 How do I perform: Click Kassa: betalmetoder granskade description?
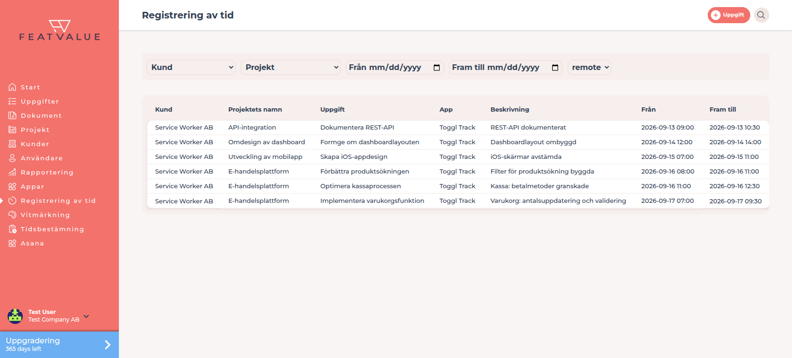coord(540,186)
